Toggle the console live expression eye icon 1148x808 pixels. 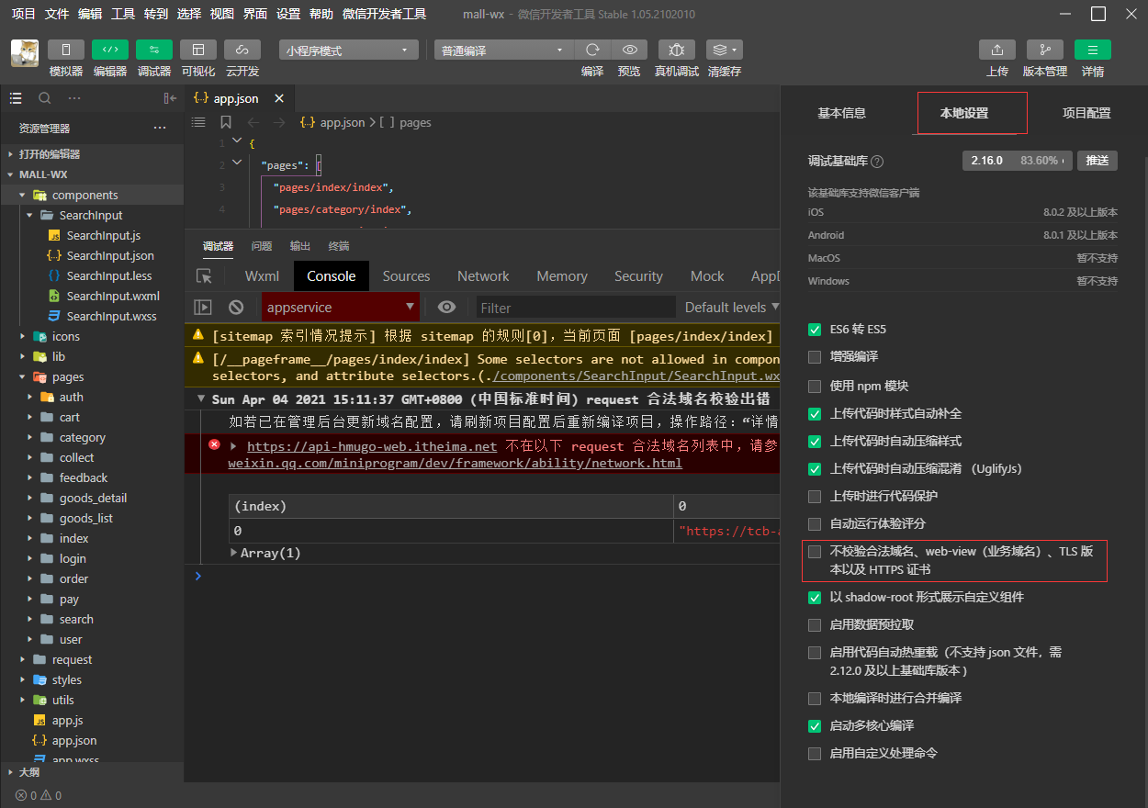click(x=446, y=308)
